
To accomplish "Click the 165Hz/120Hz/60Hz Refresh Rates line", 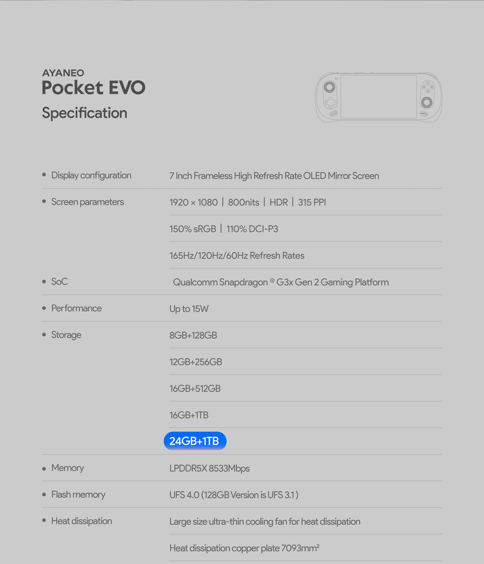I will (x=237, y=256).
